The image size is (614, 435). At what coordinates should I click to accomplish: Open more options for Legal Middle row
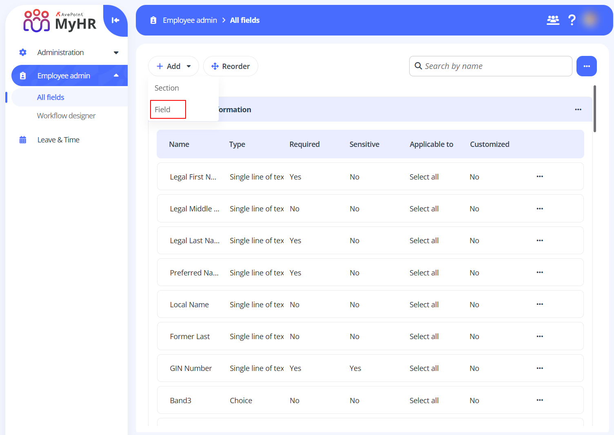coord(540,209)
